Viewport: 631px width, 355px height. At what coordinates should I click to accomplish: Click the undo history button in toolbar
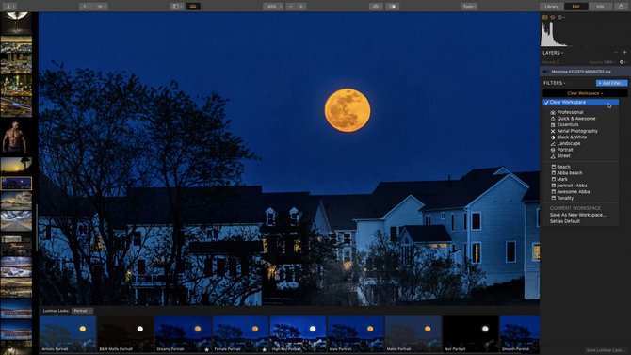[x=86, y=7]
